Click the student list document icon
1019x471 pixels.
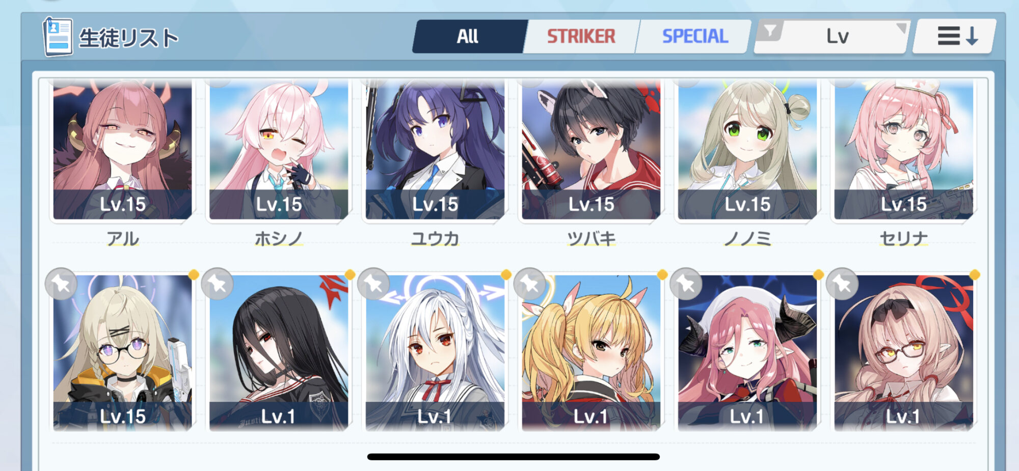point(58,37)
